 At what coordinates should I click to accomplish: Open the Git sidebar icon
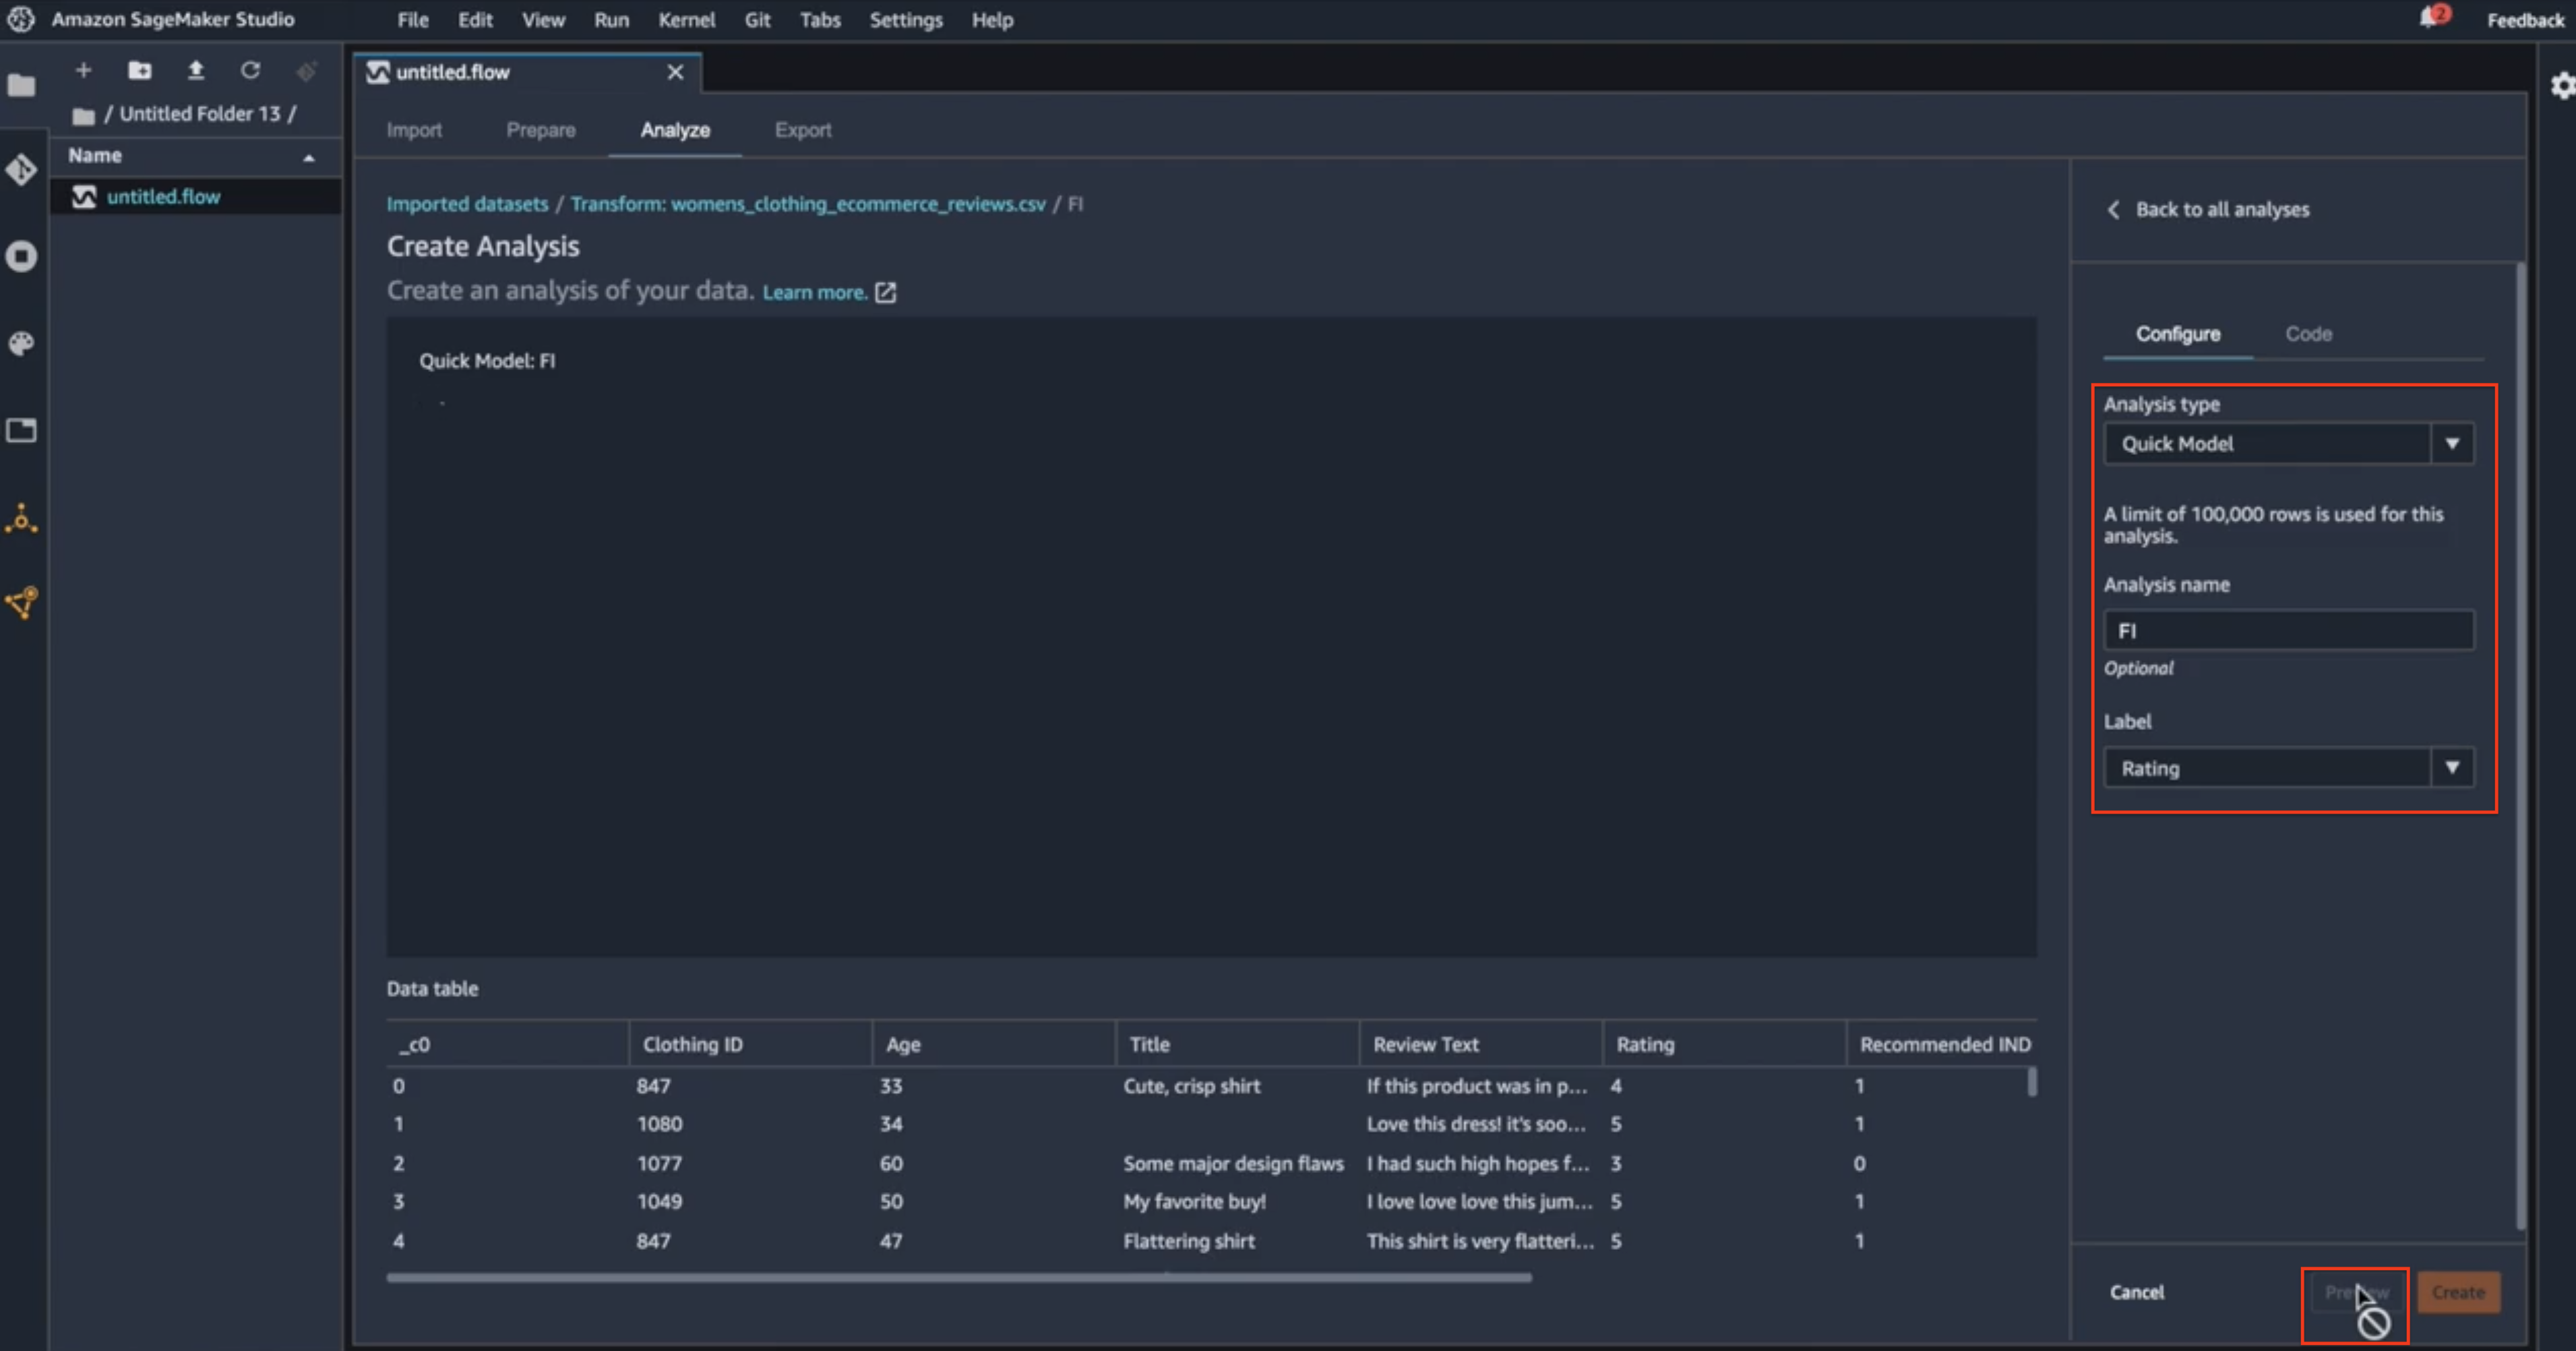(x=21, y=170)
